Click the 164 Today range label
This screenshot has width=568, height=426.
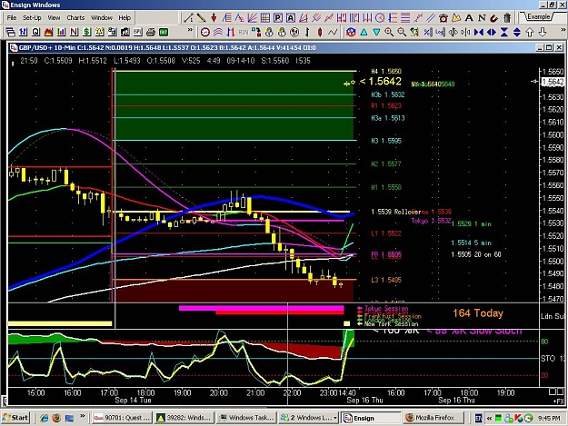(x=478, y=313)
